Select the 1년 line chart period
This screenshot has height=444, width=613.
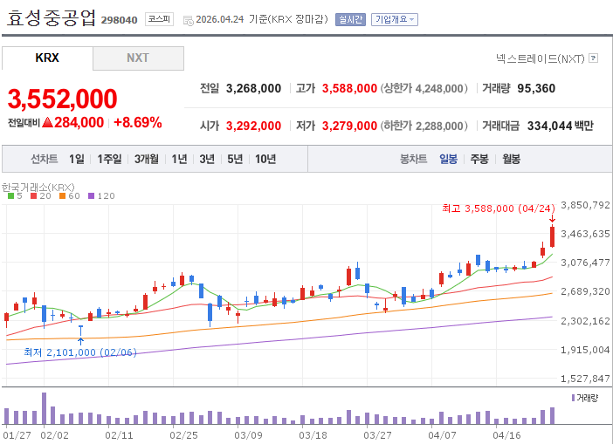(x=179, y=159)
